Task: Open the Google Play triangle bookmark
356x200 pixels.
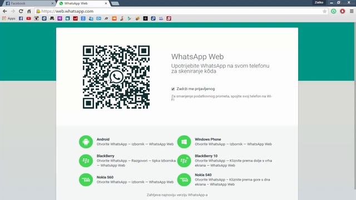Action: pyautogui.click(x=130, y=18)
